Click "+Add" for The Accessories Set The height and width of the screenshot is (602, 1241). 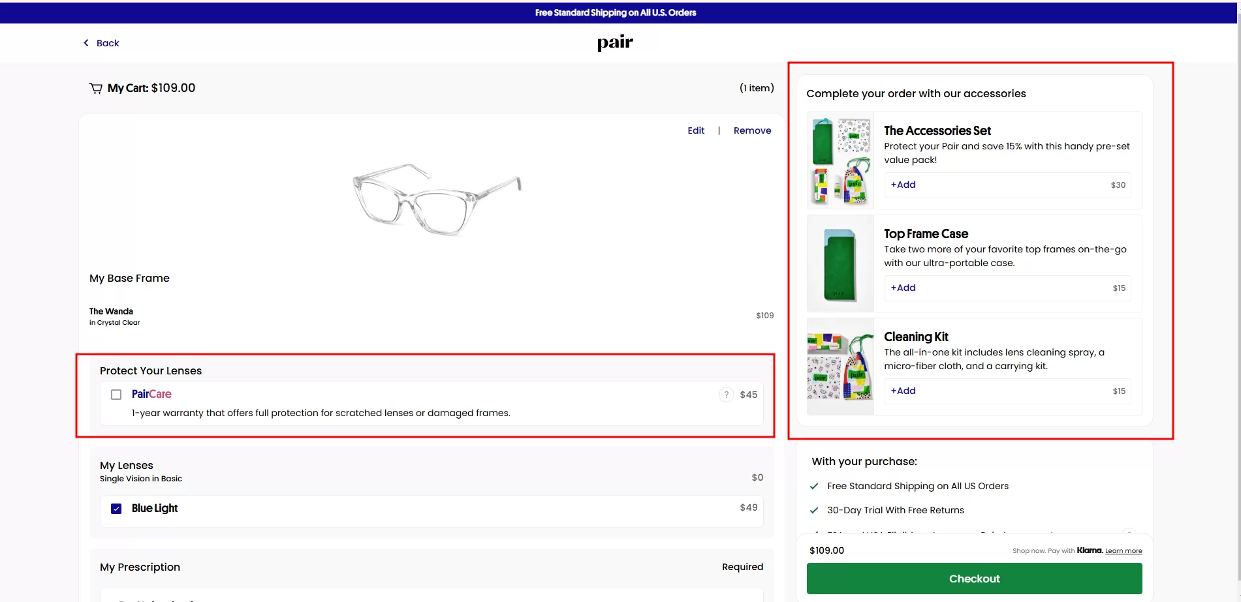click(903, 185)
